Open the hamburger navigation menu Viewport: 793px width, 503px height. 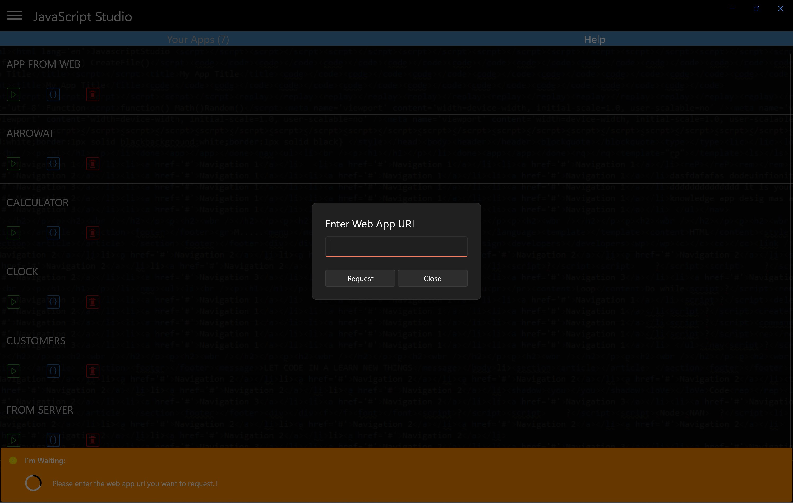coord(15,16)
